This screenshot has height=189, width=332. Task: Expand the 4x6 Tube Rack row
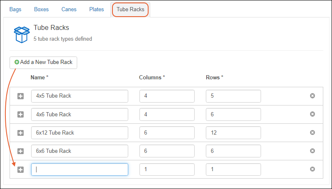21,114
